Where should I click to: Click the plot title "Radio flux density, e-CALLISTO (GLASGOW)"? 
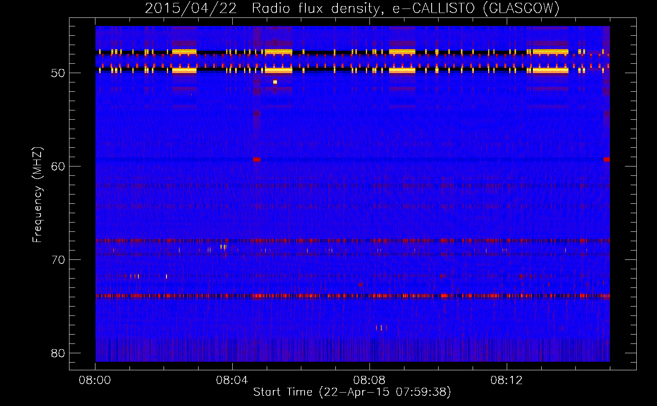[406, 8]
